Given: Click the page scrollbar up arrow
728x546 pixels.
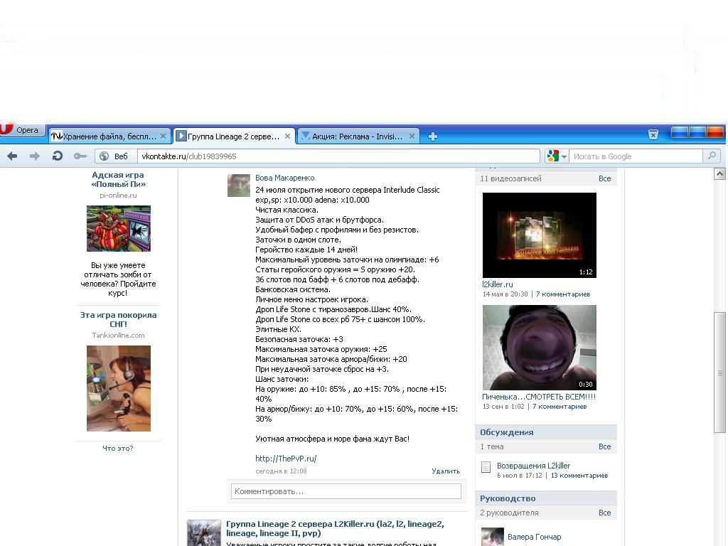Looking at the screenshot, I should click(x=719, y=173).
